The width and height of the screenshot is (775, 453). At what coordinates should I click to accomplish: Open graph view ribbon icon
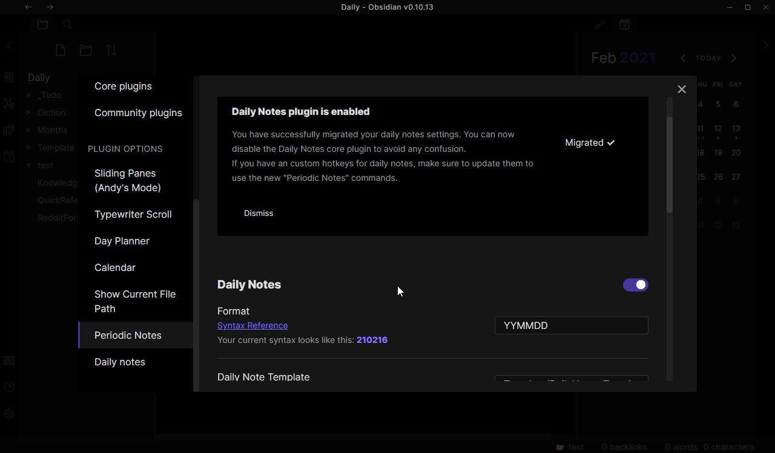[x=9, y=103]
